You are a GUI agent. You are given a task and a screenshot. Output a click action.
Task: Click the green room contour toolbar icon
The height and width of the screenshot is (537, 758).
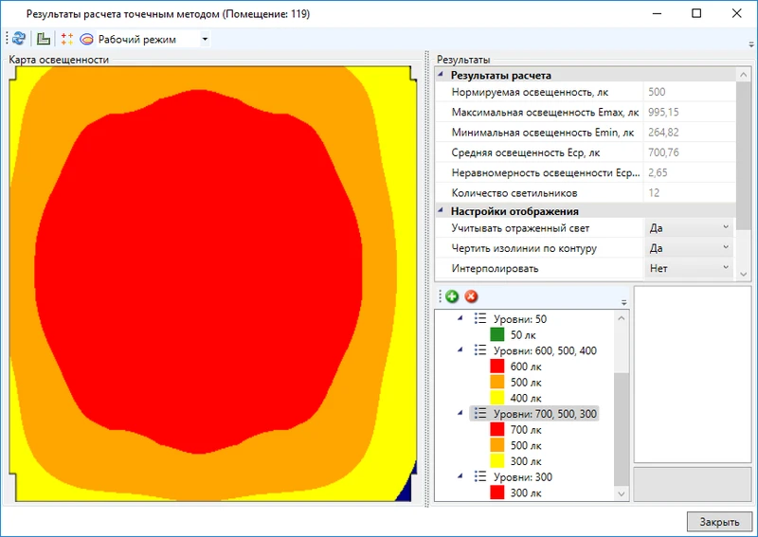pos(44,39)
